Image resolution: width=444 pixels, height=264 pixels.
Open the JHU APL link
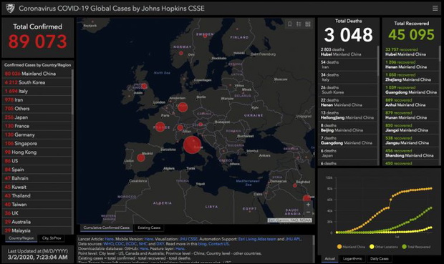(x=293, y=239)
